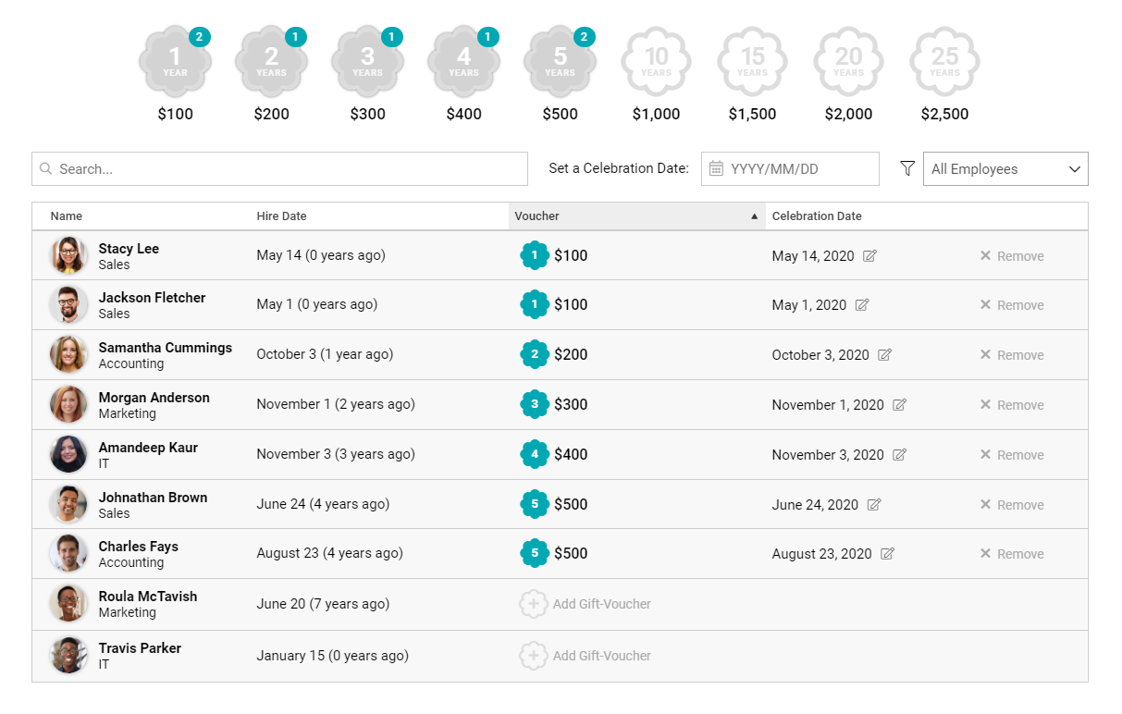Click Amandeep Kaur's profile photo

click(x=68, y=455)
